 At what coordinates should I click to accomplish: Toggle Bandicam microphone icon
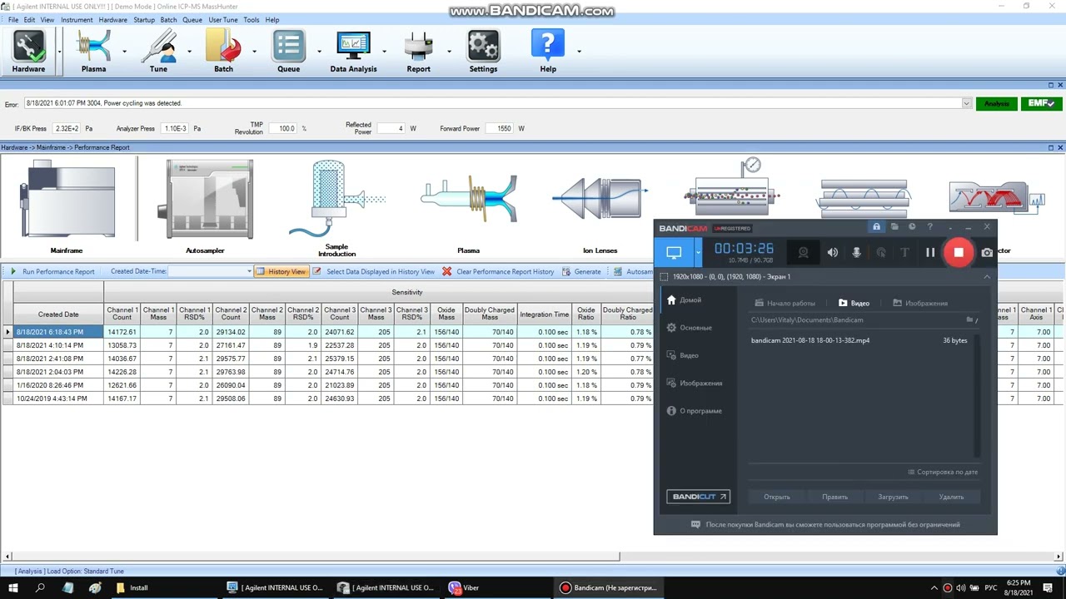coord(856,252)
